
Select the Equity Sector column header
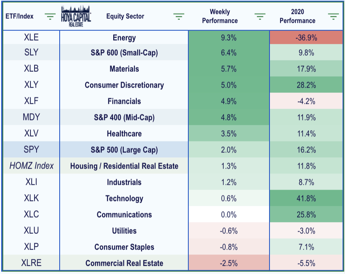point(125,16)
